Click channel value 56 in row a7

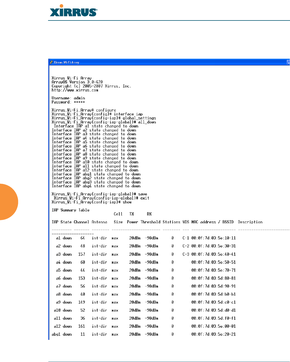click(83, 286)
